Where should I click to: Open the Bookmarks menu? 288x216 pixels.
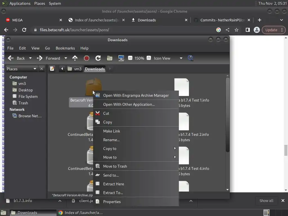pos(65,48)
